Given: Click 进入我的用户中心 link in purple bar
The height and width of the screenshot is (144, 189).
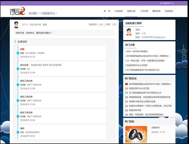Looking at the screenshot, I should [x=167, y=3].
